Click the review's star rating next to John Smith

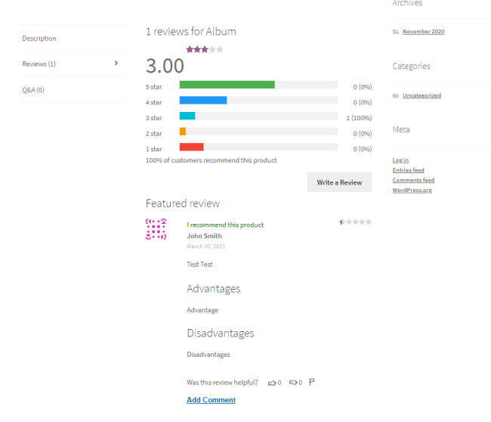click(x=356, y=222)
